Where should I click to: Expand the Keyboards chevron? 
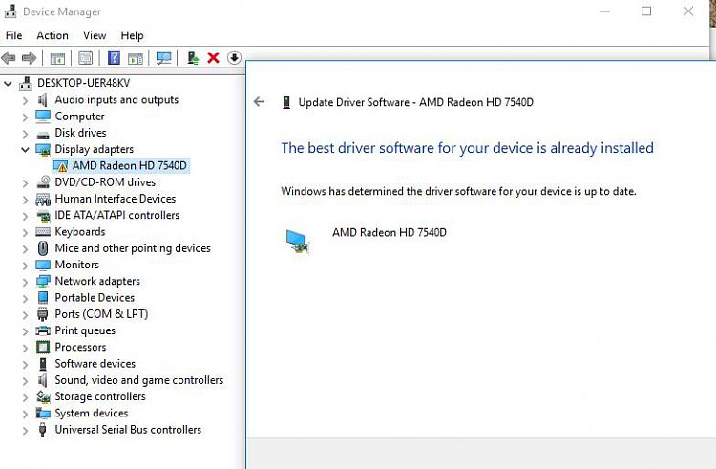[25, 232]
